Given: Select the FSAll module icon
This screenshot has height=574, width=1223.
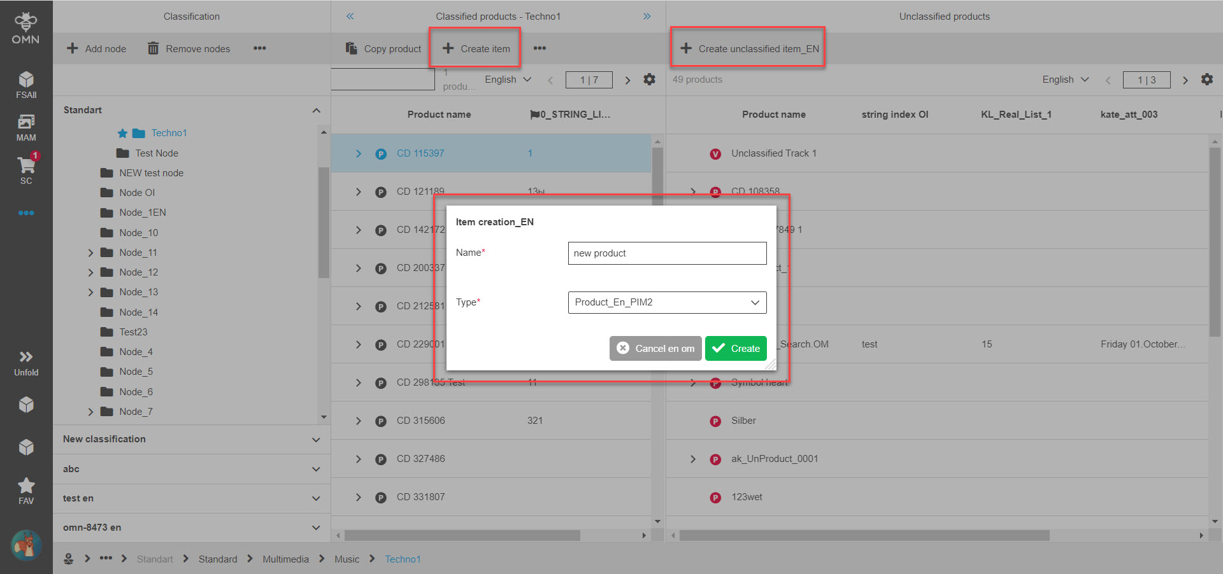Looking at the screenshot, I should tap(25, 81).
